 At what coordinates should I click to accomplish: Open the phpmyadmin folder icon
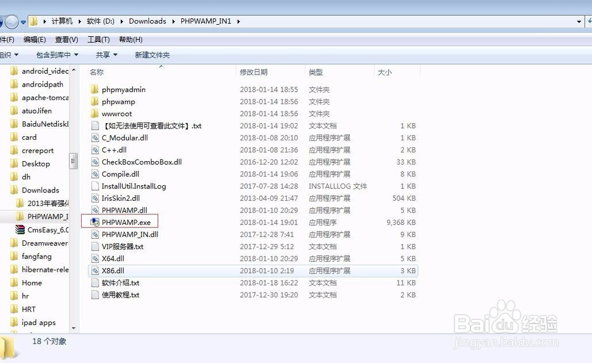click(95, 89)
